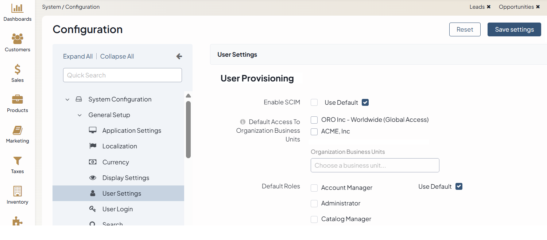Collapse the System Configuration tree node
The image size is (547, 240).
[x=67, y=99]
